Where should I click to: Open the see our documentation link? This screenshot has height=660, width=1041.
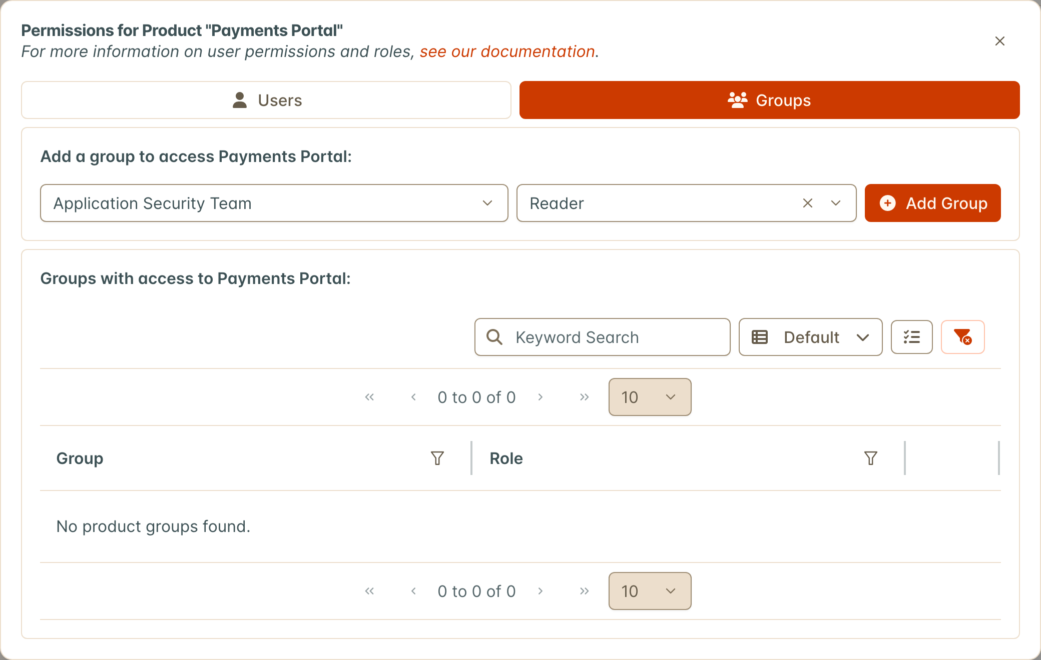click(x=507, y=51)
